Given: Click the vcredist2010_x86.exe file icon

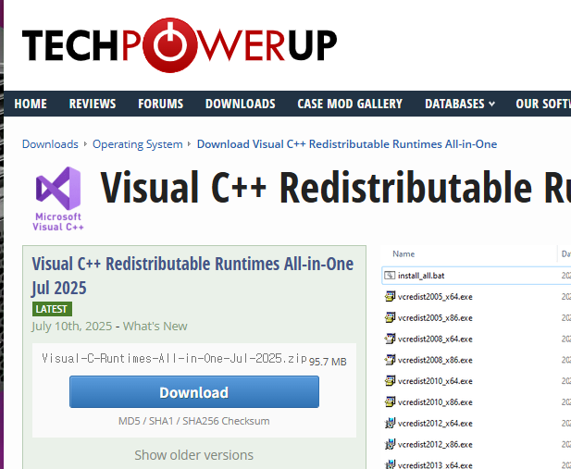Looking at the screenshot, I should 390,402.
